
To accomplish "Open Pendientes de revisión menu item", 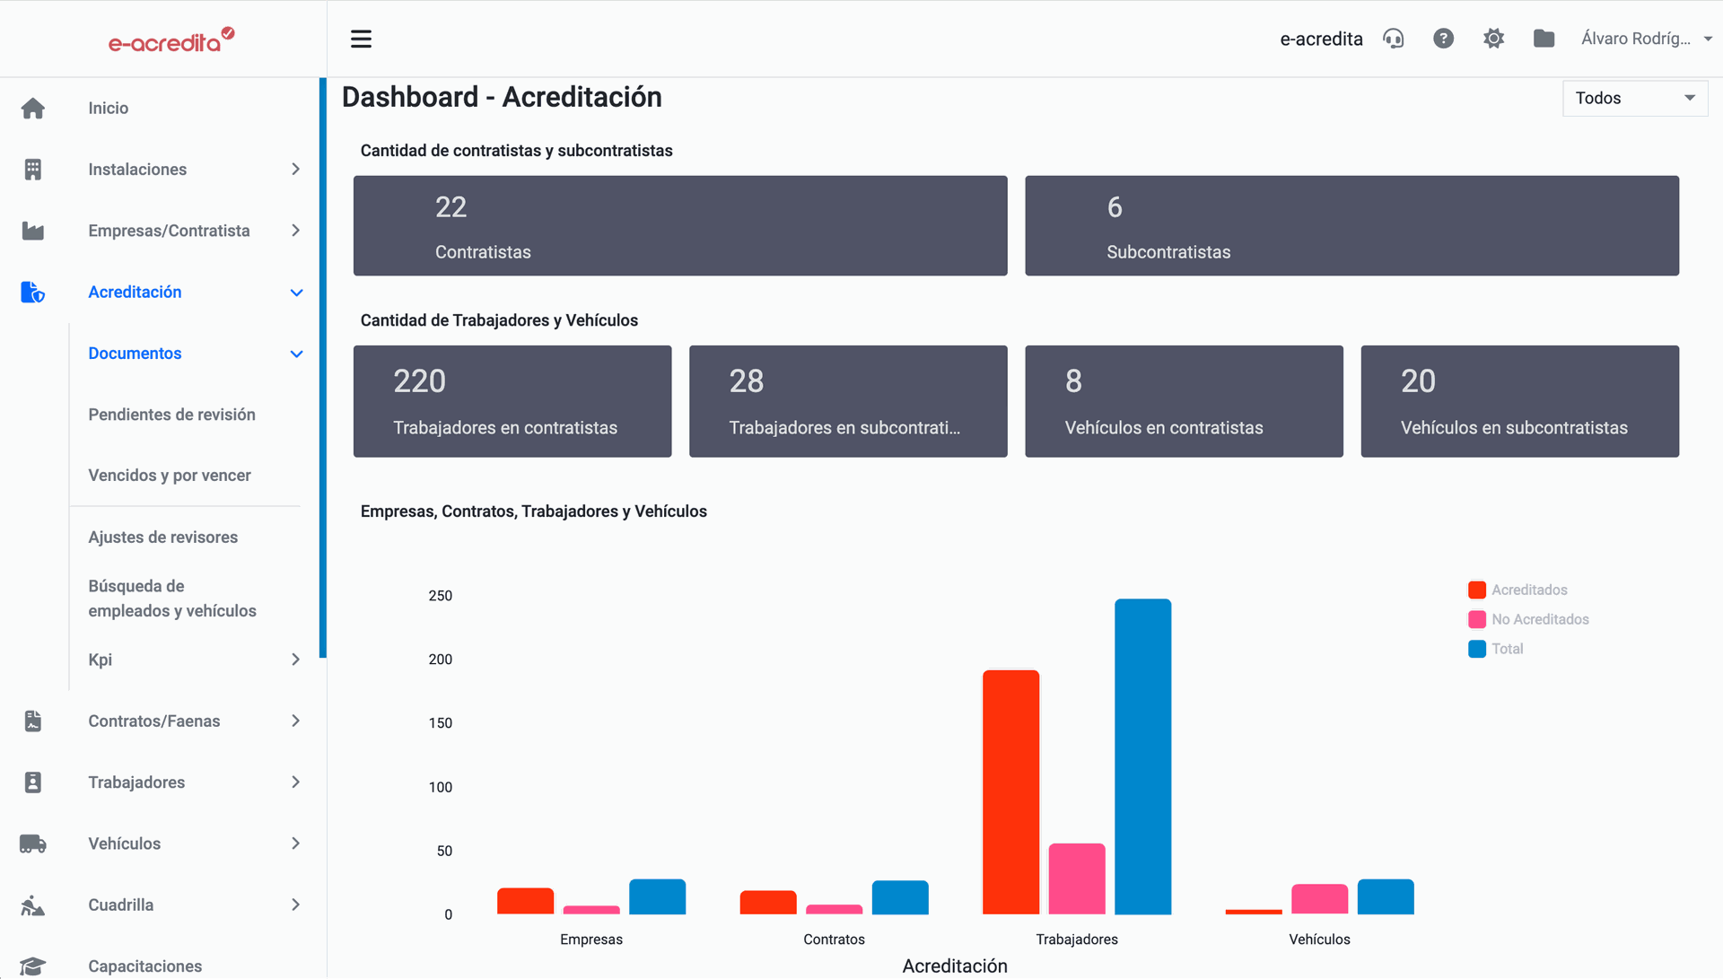I will [x=171, y=415].
